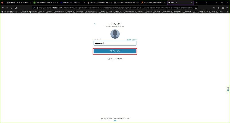Close the UltiMaker Cura tab

click(84, 3)
